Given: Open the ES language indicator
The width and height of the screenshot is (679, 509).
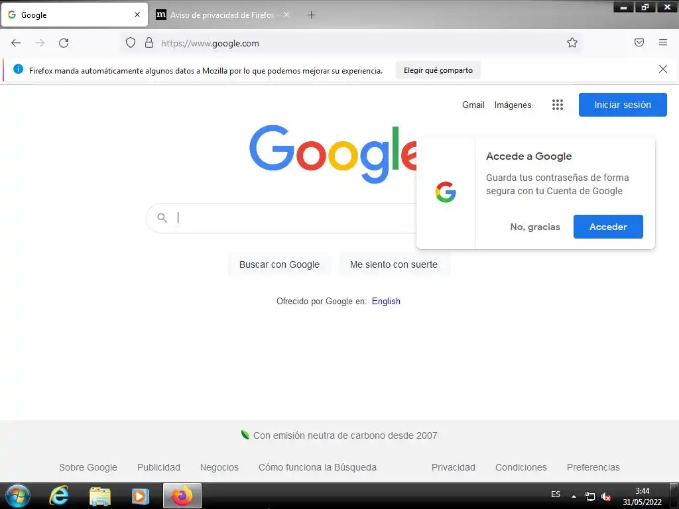Looking at the screenshot, I should tap(556, 494).
